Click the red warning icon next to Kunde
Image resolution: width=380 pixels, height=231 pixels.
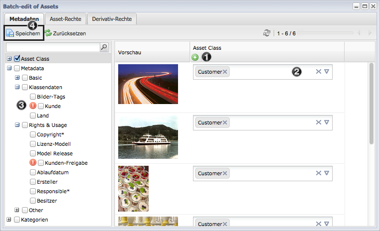33,106
